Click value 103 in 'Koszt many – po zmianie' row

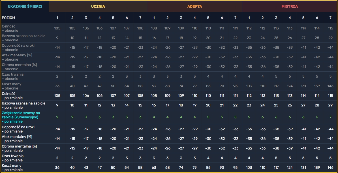(249, 168)
